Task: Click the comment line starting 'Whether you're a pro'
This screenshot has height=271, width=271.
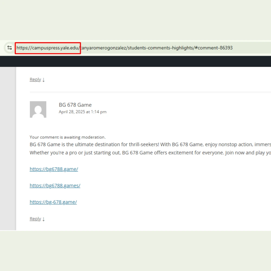Action: [x=150, y=153]
